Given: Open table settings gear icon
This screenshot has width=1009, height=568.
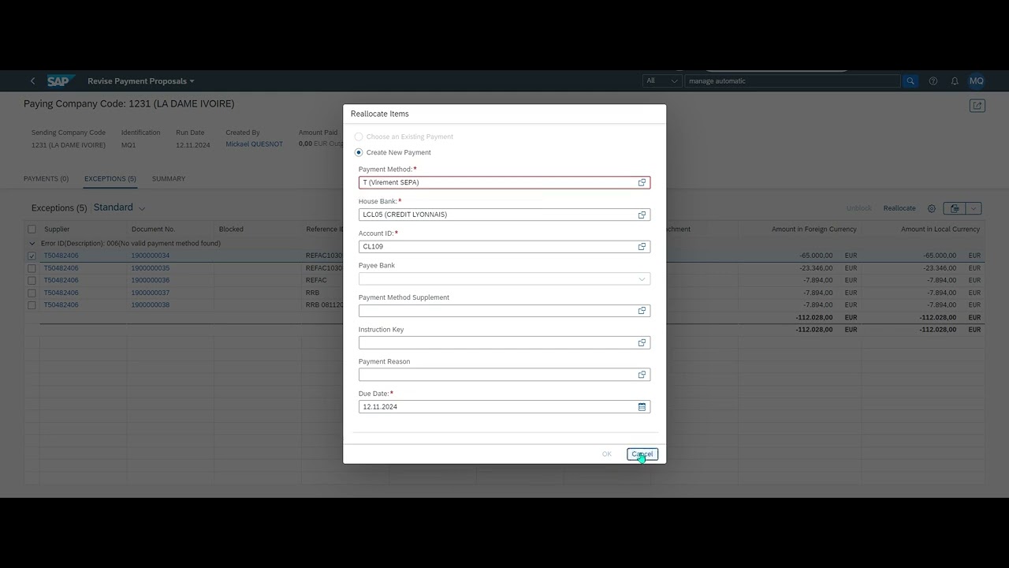Looking at the screenshot, I should point(932,208).
